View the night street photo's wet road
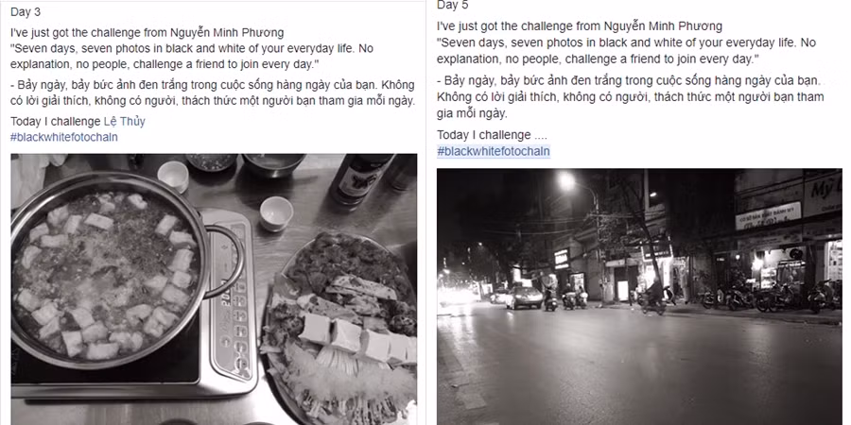The image size is (851, 425). pos(639,368)
